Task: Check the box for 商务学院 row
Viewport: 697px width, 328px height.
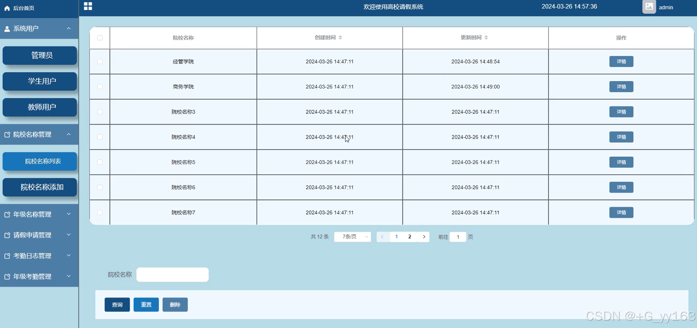Action: [100, 87]
